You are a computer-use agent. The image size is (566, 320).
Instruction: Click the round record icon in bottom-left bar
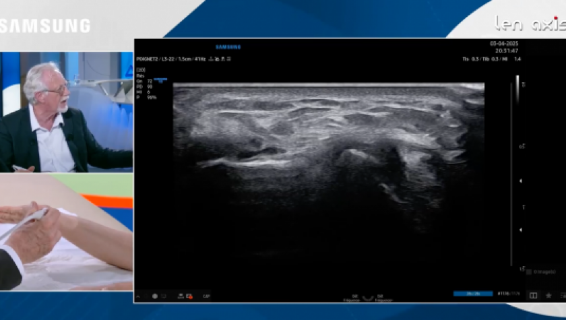154,296
